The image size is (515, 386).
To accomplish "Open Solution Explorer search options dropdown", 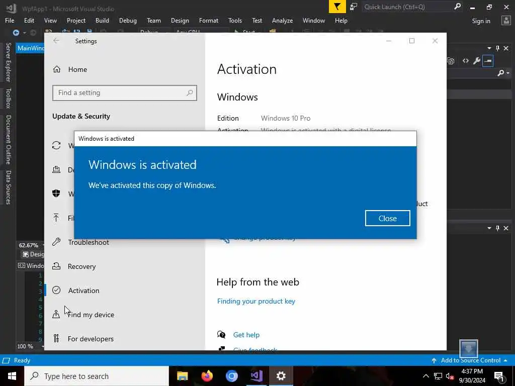I will pyautogui.click(x=508, y=73).
